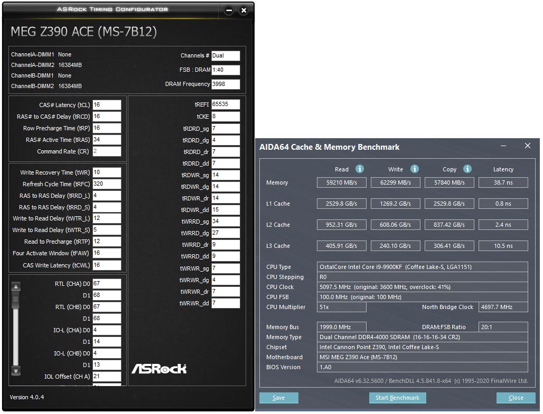Image resolution: width=543 pixels, height=414 pixels.
Task: Click the Close button in AIDA64
Action: 516,398
